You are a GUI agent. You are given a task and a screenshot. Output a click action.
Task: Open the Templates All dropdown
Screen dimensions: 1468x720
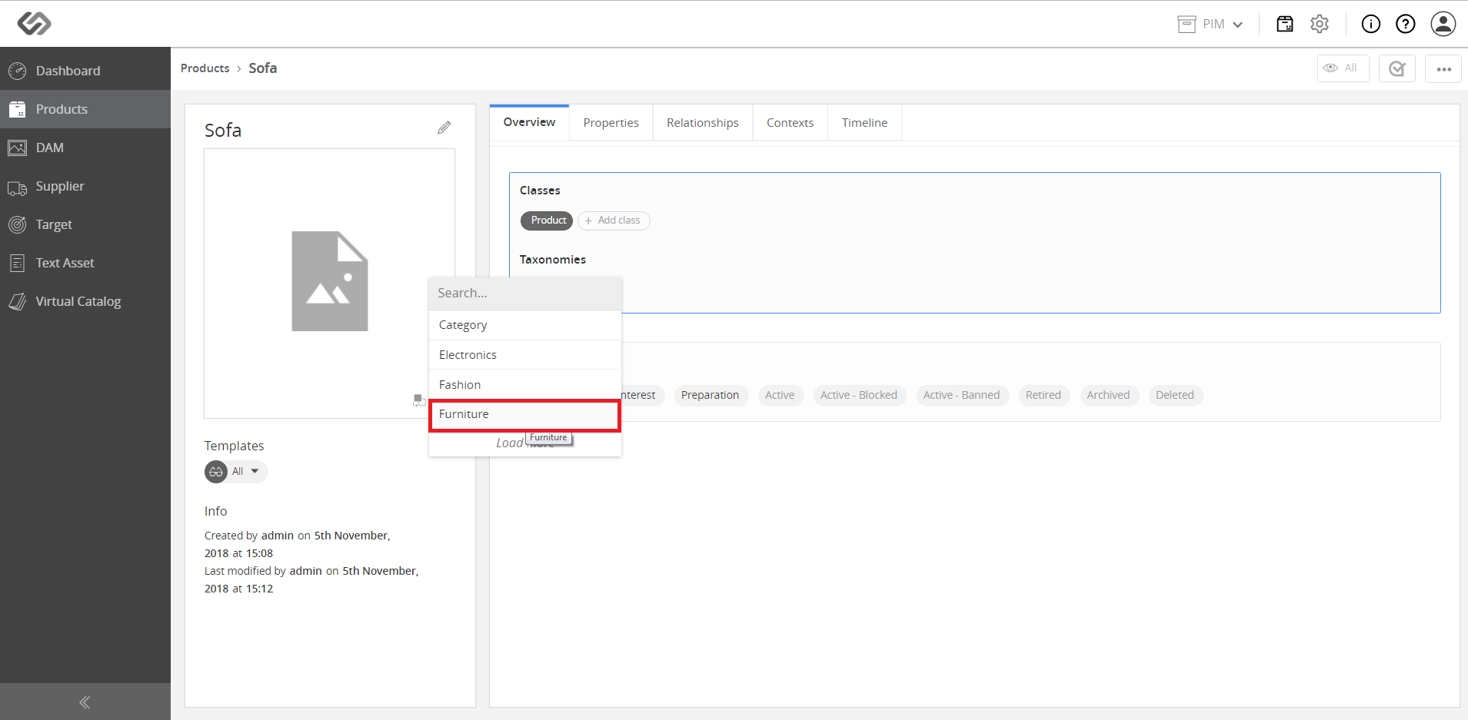[237, 471]
